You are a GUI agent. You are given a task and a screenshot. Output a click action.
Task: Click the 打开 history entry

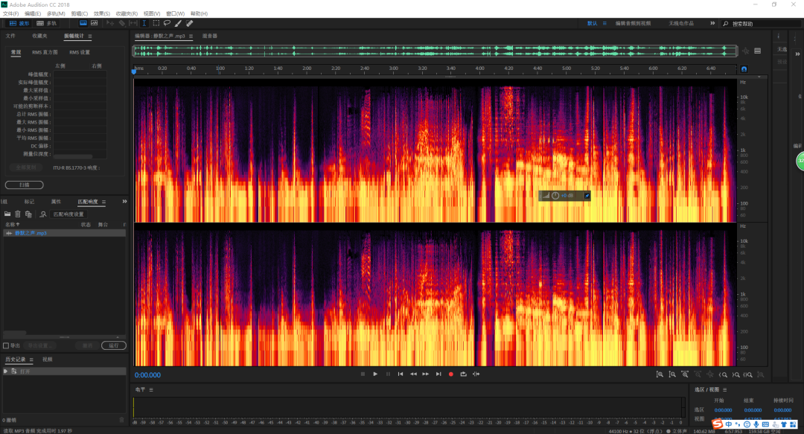coord(64,371)
